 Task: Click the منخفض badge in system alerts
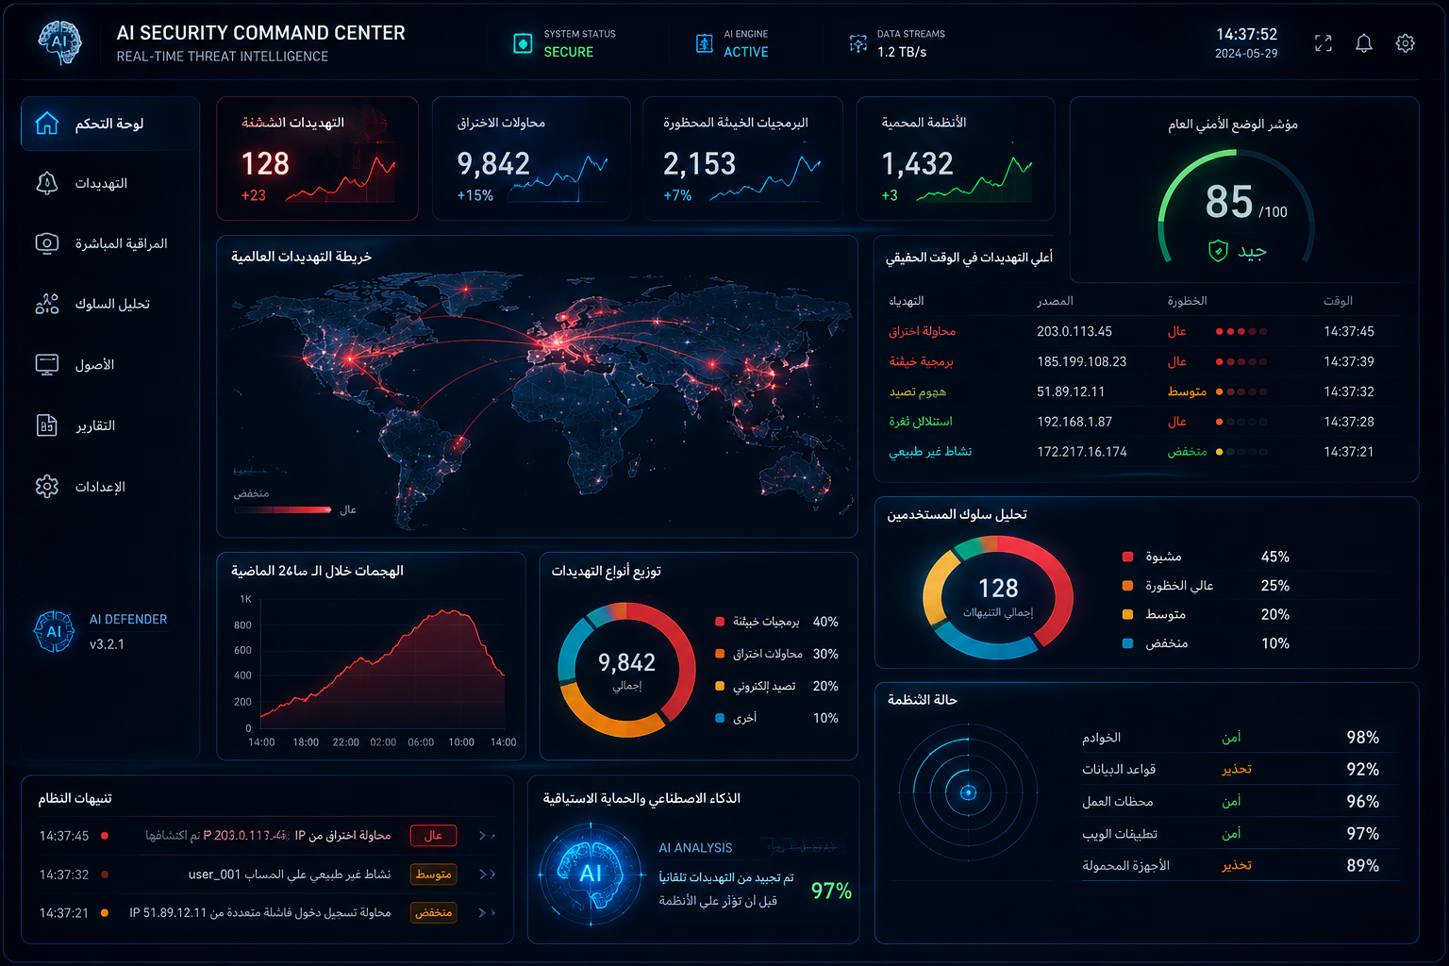pyautogui.click(x=433, y=912)
